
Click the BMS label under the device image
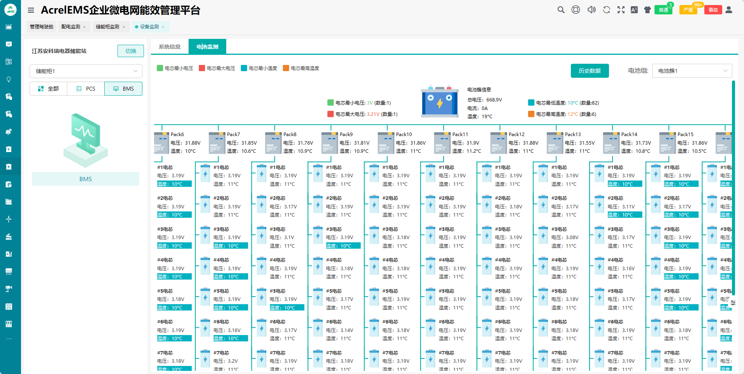(86, 179)
